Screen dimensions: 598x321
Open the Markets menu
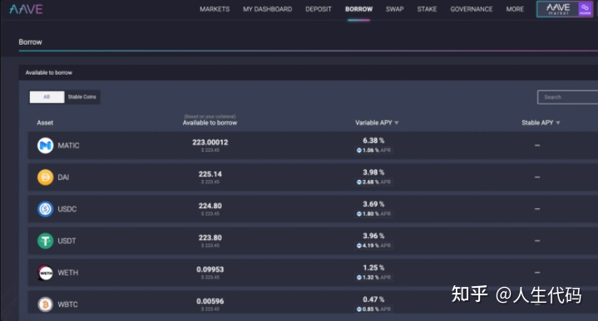coord(215,9)
